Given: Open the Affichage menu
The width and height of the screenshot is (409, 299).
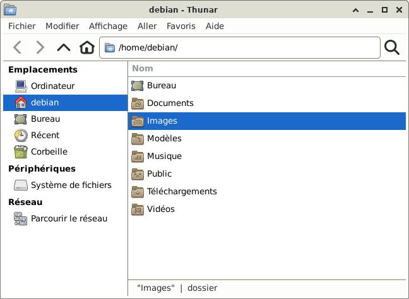Looking at the screenshot, I should [x=109, y=26].
